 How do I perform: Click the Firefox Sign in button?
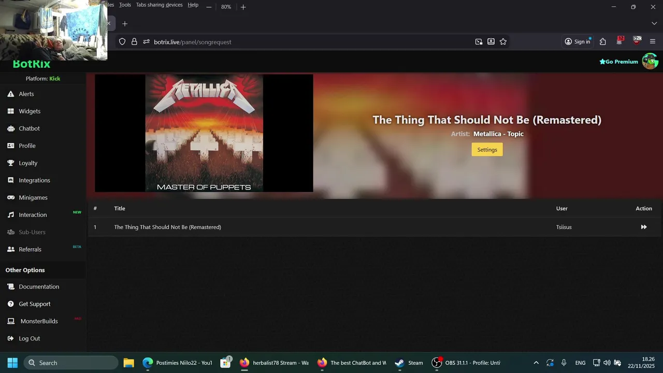(578, 41)
